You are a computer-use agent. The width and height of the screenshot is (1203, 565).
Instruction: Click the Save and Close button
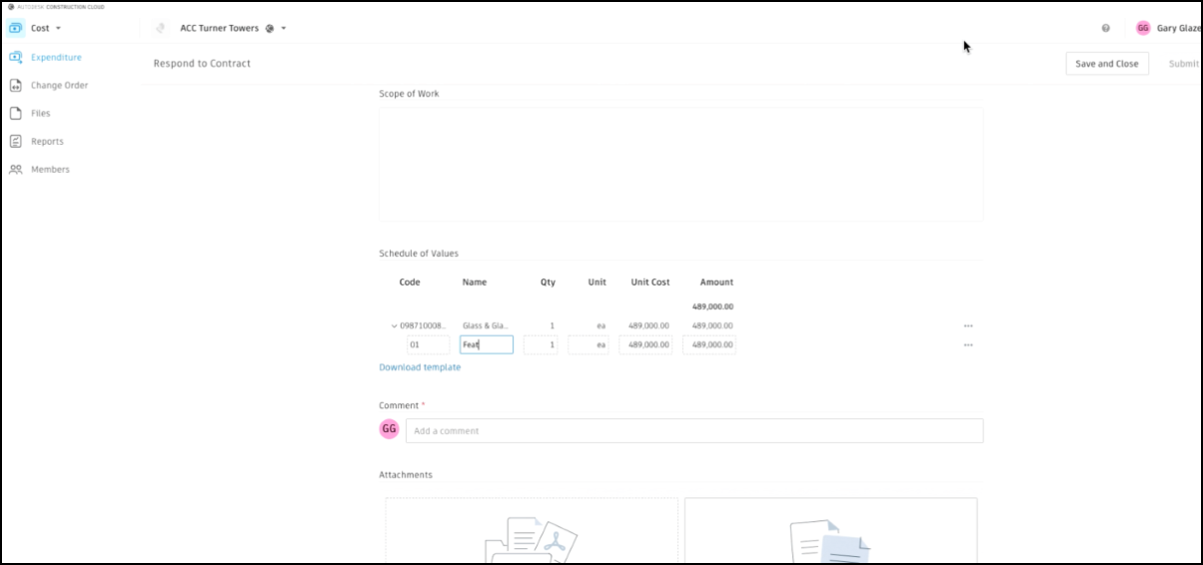point(1107,63)
